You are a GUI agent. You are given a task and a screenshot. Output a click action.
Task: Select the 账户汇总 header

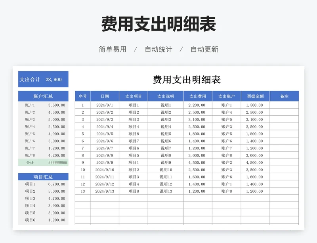click(x=43, y=96)
